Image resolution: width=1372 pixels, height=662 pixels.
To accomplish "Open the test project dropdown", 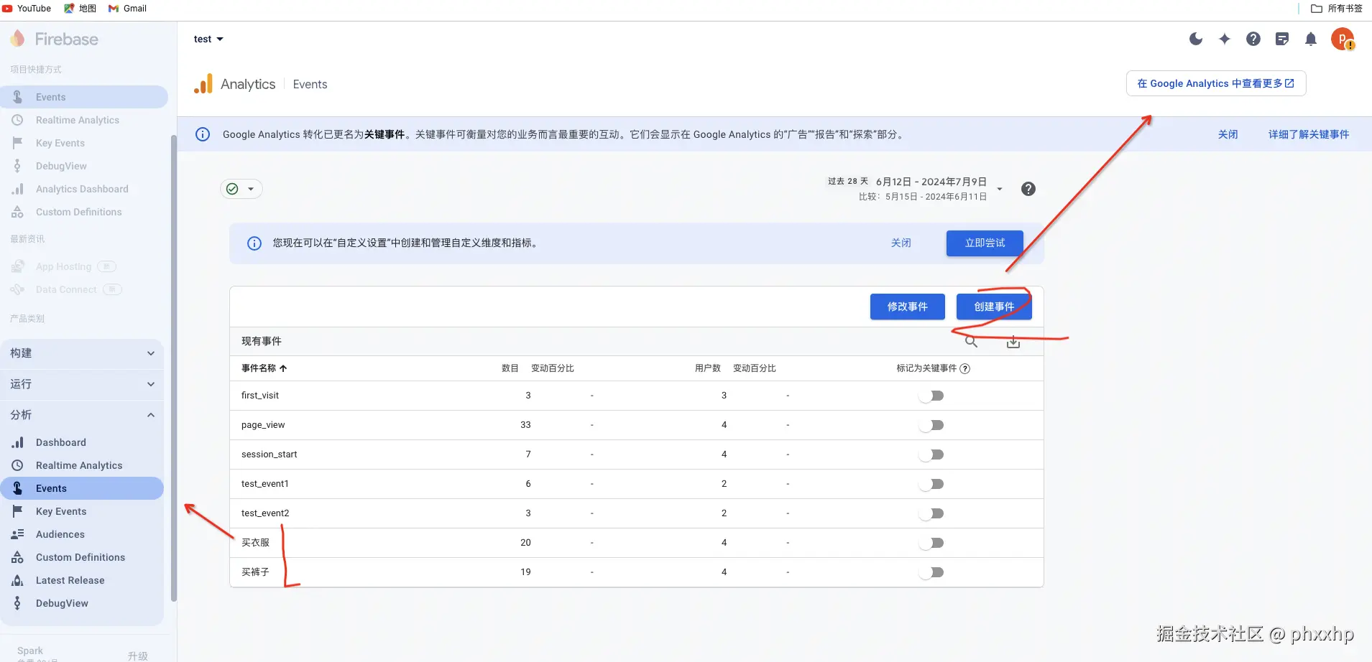I will pos(208,39).
